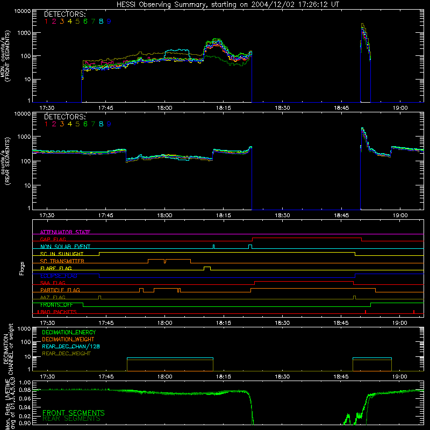
Task: Click DETECTORS: heading in front segments plot
Action: coord(65,15)
